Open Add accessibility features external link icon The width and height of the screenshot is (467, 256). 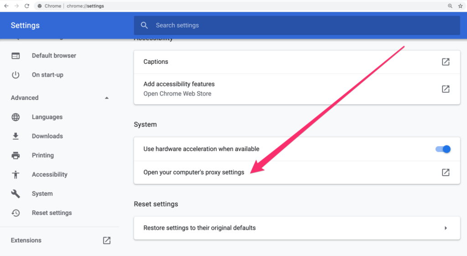coord(446,89)
